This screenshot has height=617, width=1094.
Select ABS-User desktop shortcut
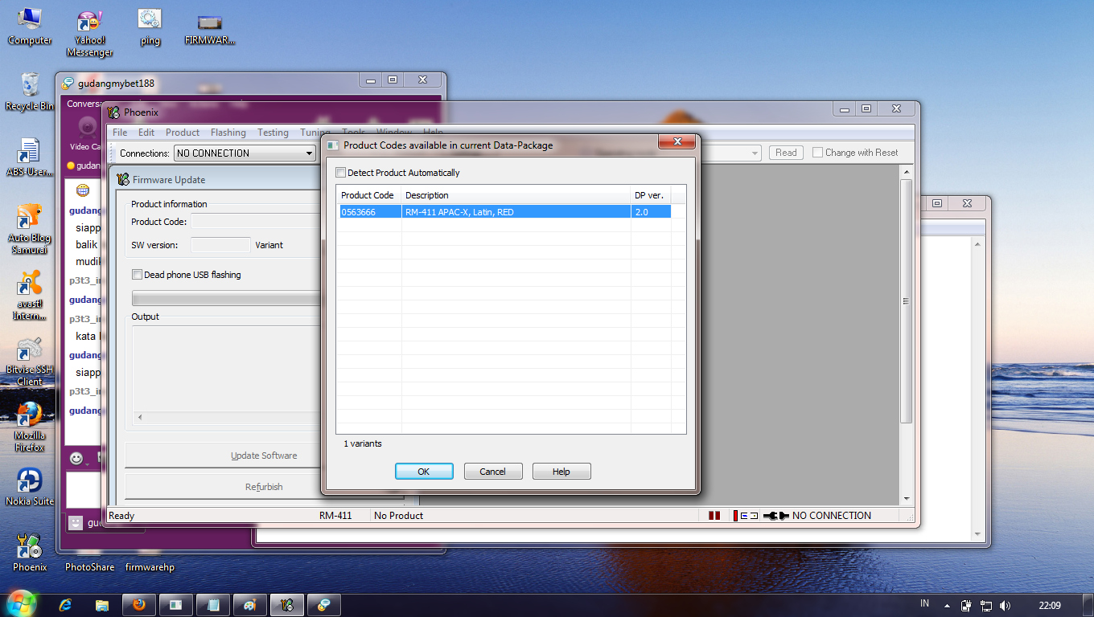coord(30,157)
